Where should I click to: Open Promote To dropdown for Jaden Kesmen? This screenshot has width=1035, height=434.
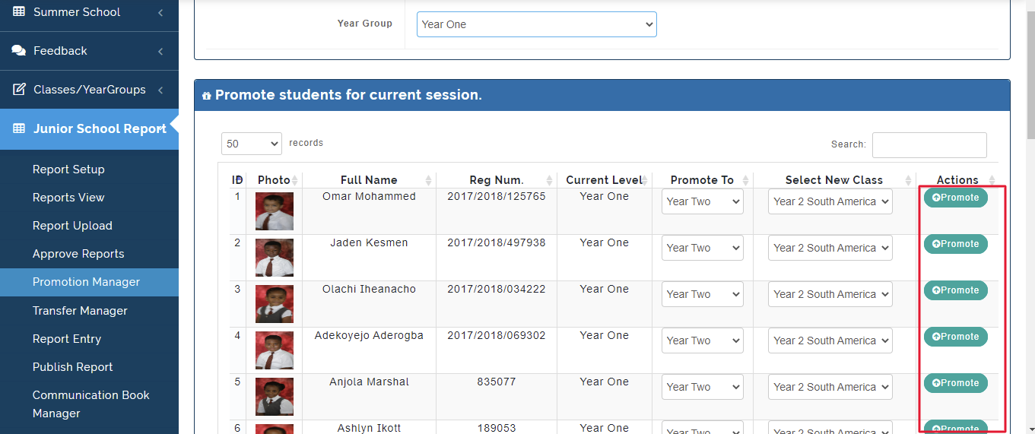(703, 248)
